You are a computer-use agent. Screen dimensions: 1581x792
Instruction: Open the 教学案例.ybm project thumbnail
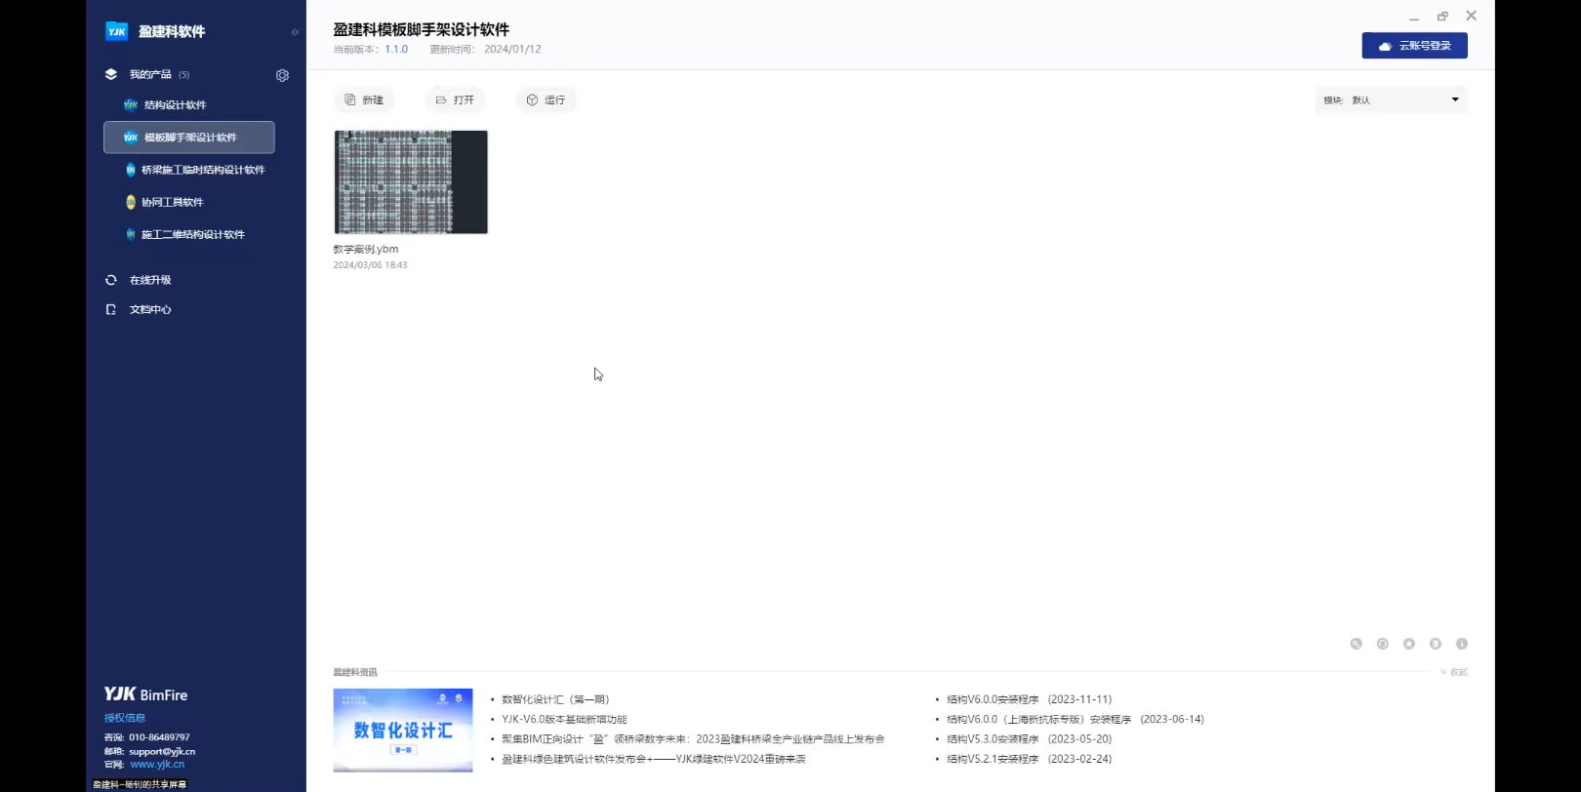(x=411, y=182)
